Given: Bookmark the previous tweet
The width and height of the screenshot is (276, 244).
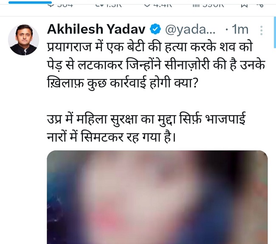Looking at the screenshot, I should click(244, 4).
